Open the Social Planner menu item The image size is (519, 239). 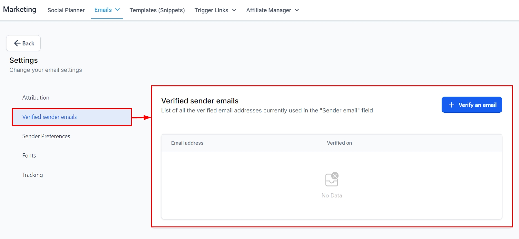click(66, 10)
